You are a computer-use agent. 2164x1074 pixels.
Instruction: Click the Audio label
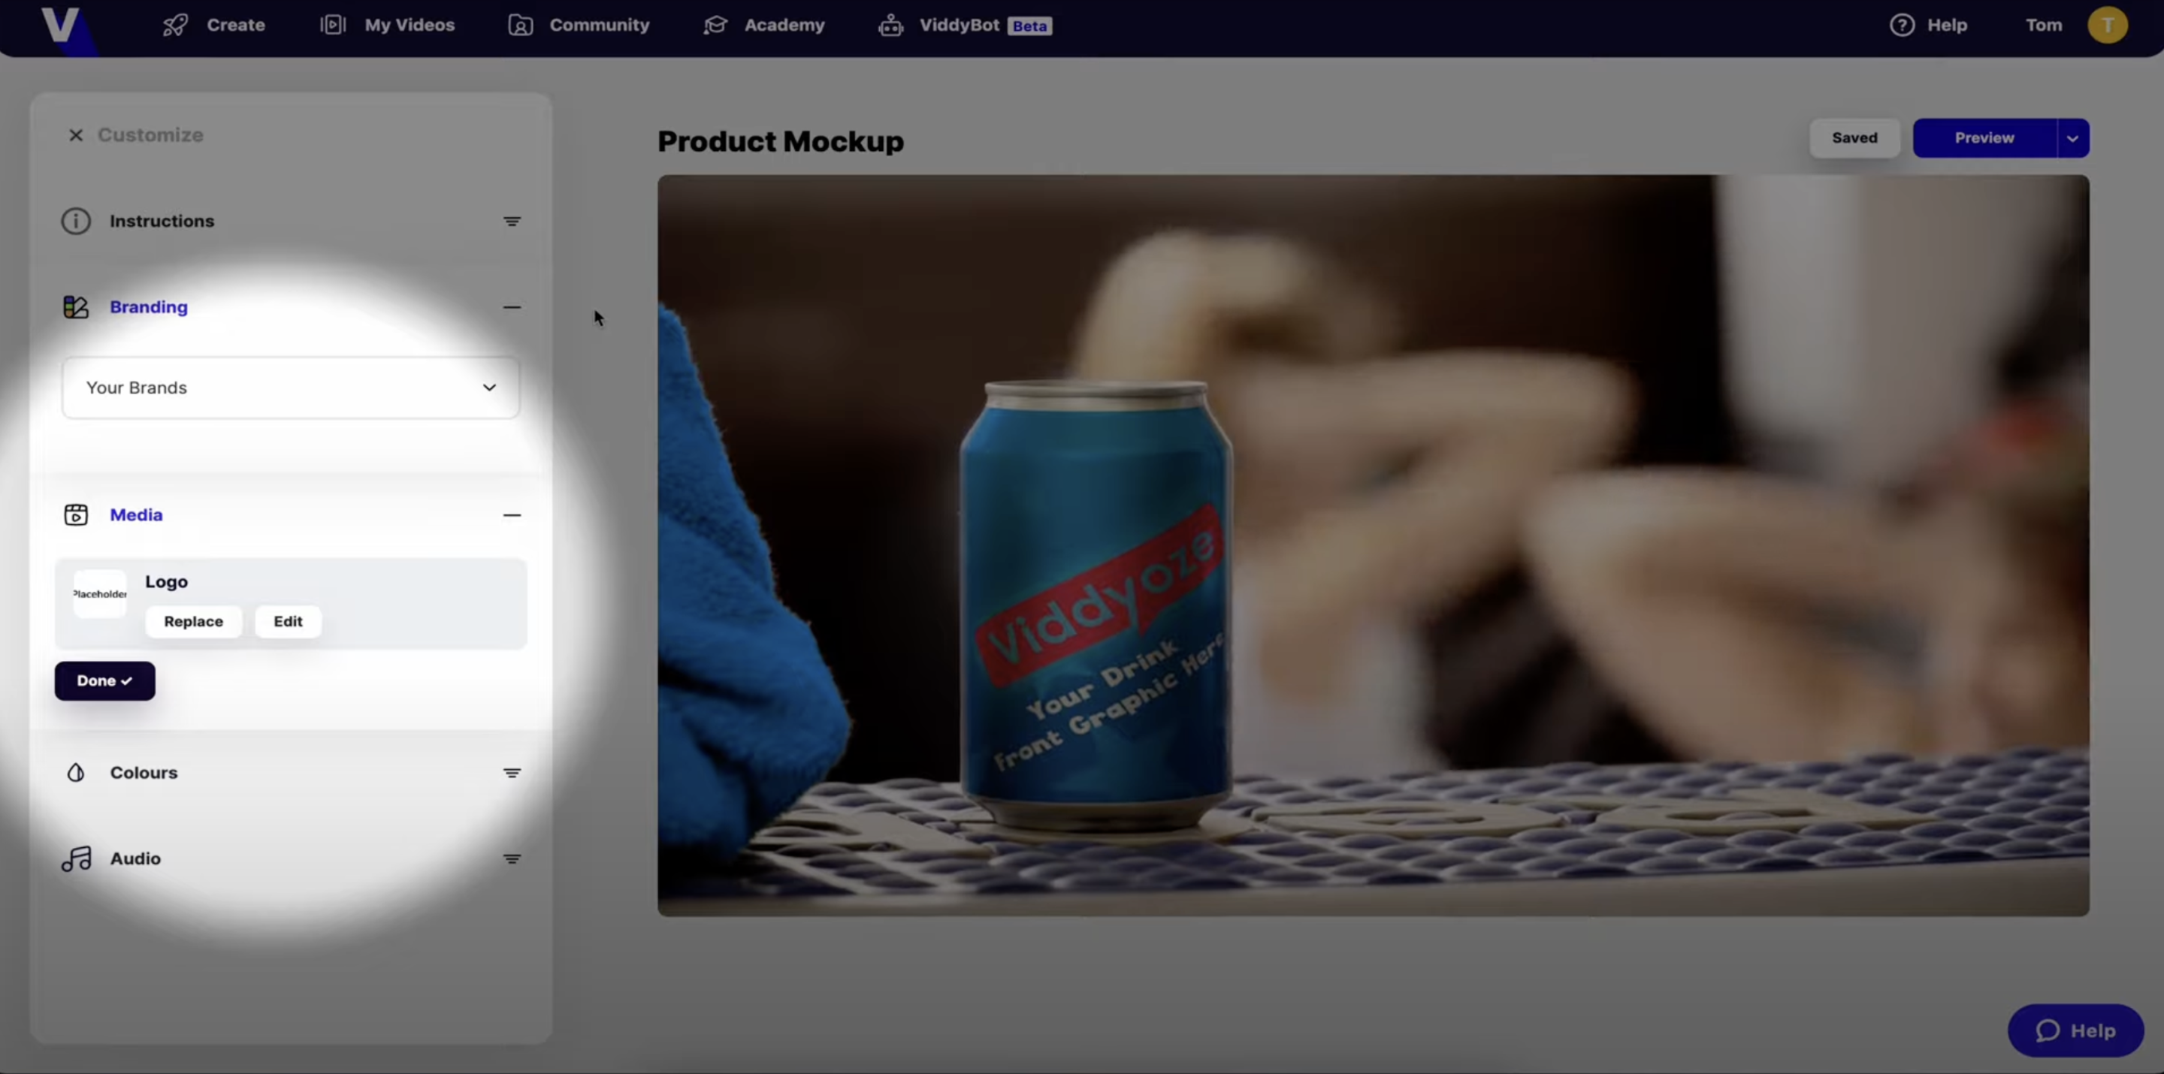coord(135,858)
